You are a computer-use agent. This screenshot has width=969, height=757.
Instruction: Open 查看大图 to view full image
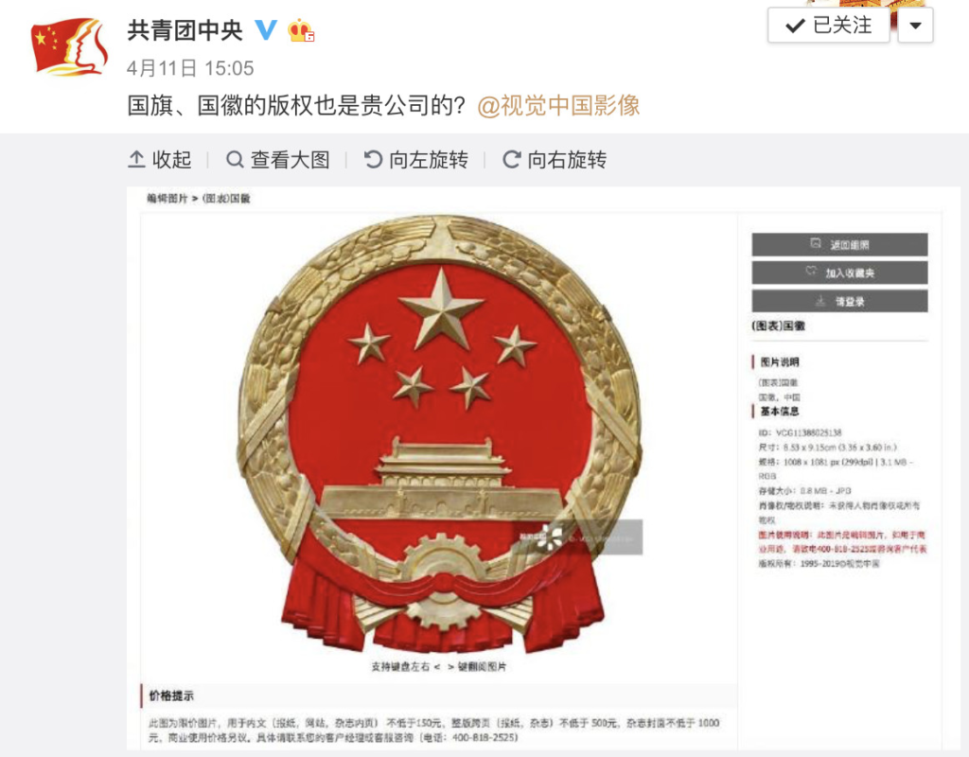(277, 160)
